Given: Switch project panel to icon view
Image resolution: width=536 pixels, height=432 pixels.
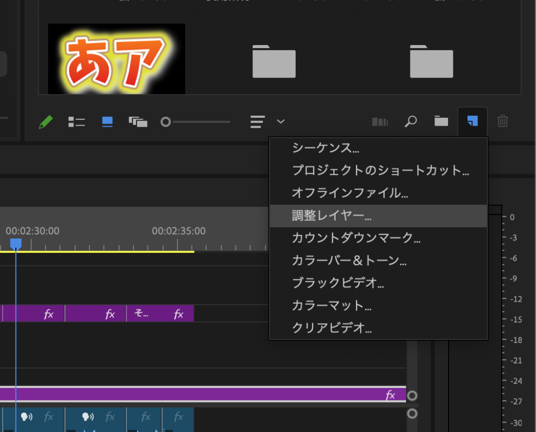Looking at the screenshot, I should coord(107,122).
